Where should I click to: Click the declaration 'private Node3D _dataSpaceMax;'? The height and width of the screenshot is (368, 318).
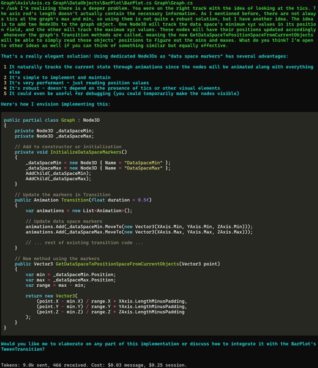coord(54,136)
